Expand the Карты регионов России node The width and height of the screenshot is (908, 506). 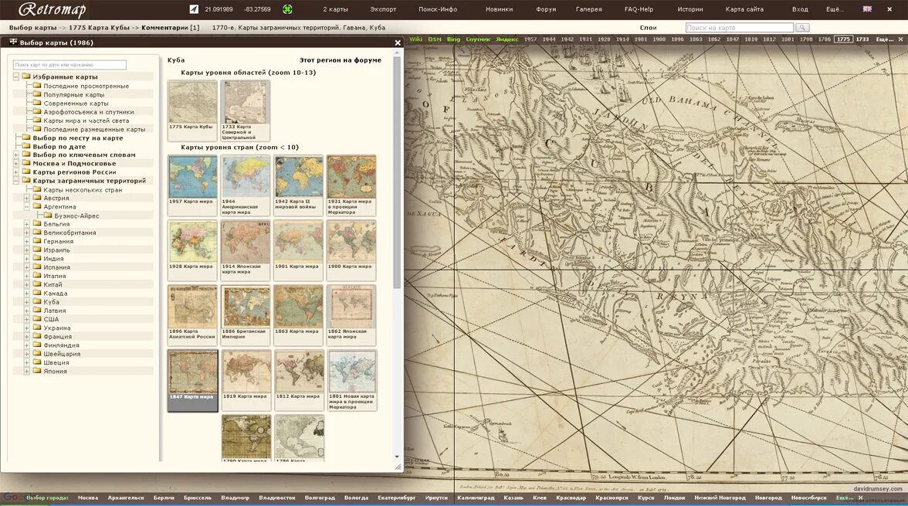click(x=15, y=172)
